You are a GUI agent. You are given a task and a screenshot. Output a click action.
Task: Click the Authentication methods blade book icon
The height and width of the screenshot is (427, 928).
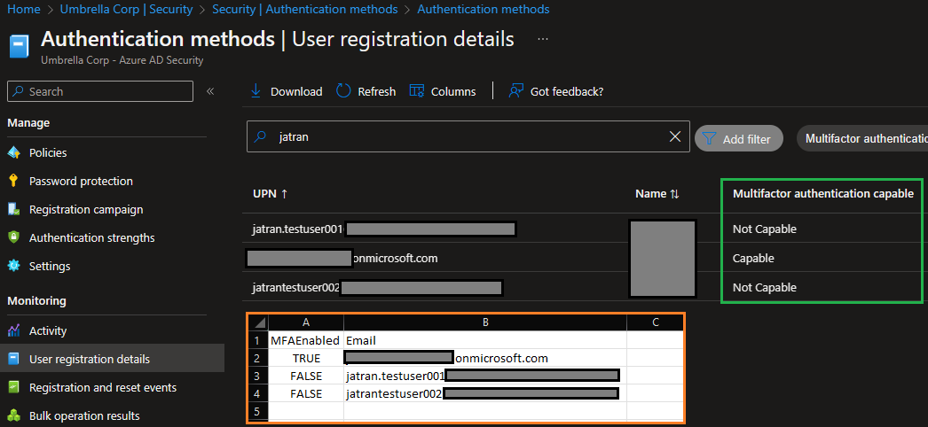click(x=20, y=47)
